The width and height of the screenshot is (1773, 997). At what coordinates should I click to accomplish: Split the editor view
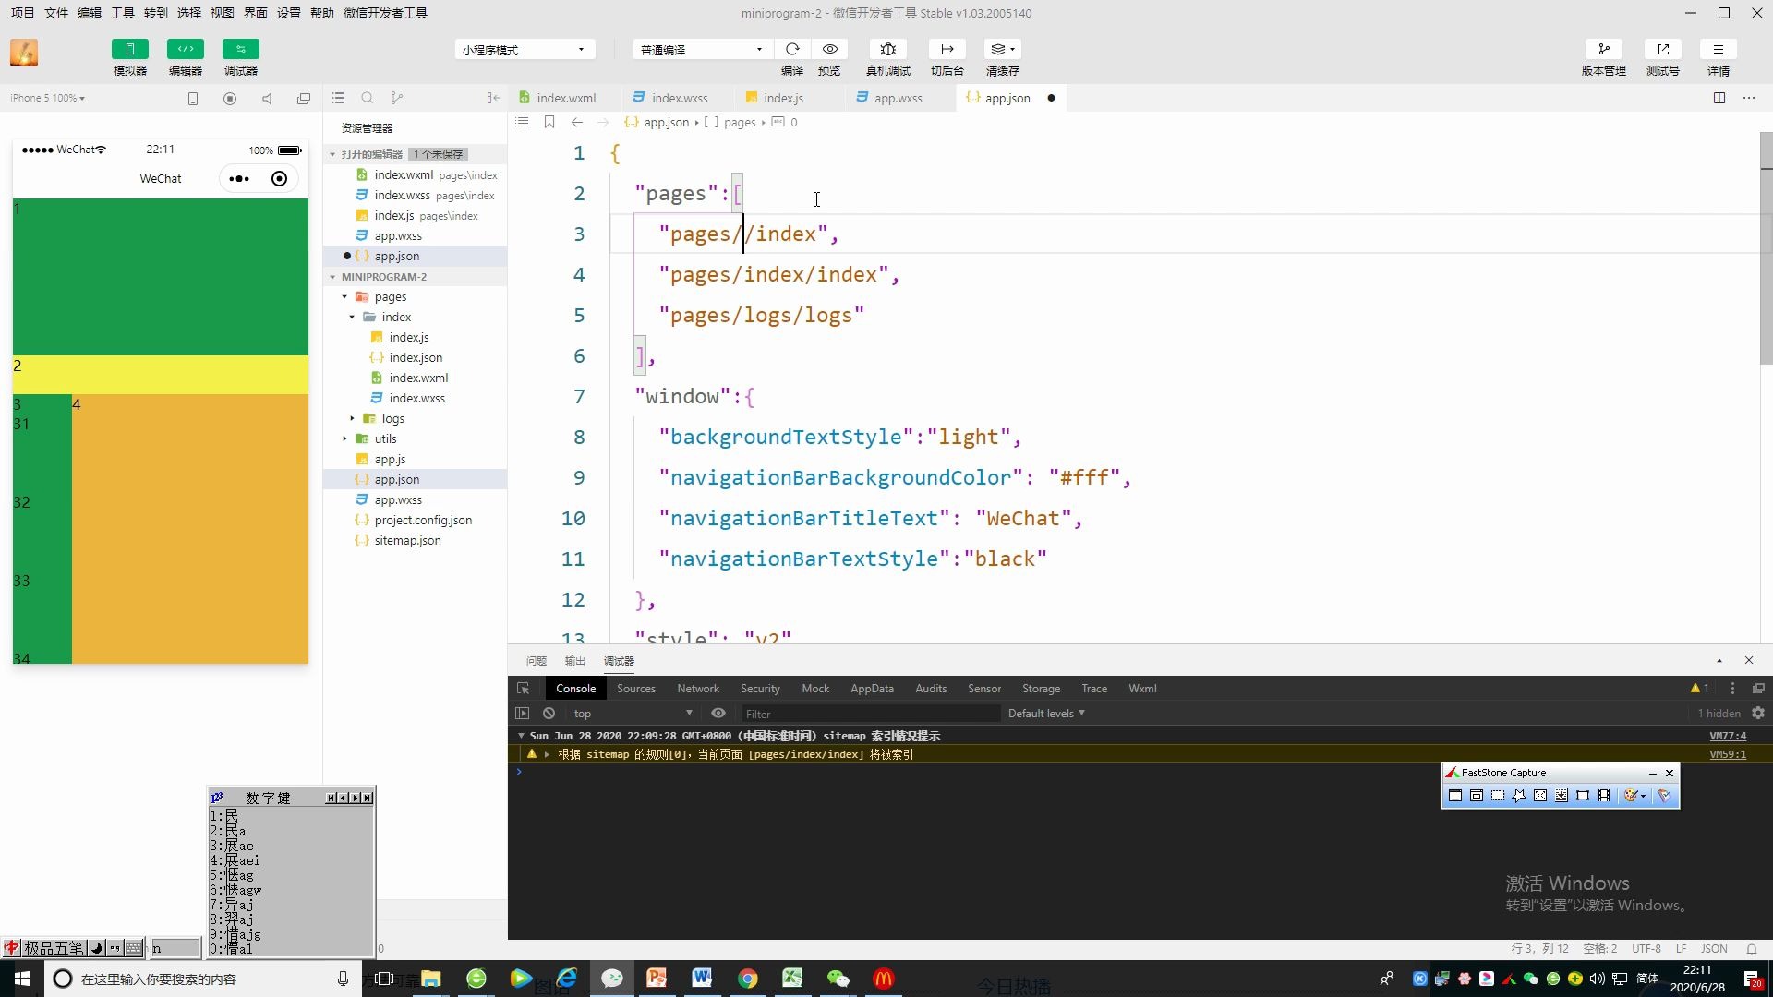[x=1719, y=98]
